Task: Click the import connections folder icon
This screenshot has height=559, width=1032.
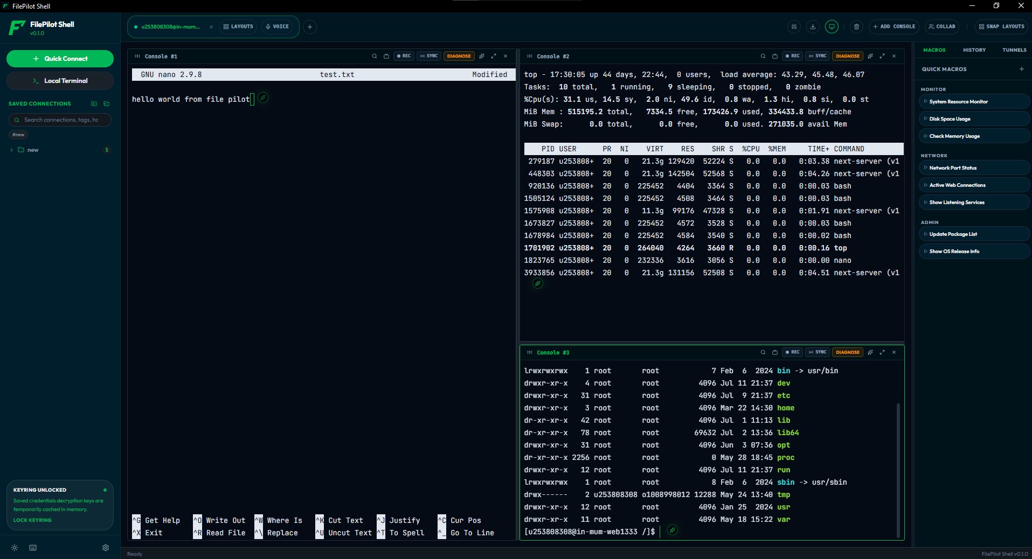Action: pos(94,103)
